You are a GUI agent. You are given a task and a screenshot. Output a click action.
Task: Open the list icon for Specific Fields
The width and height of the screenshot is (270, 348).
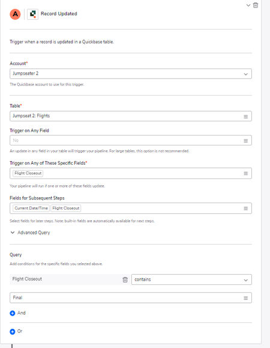[x=245, y=173]
